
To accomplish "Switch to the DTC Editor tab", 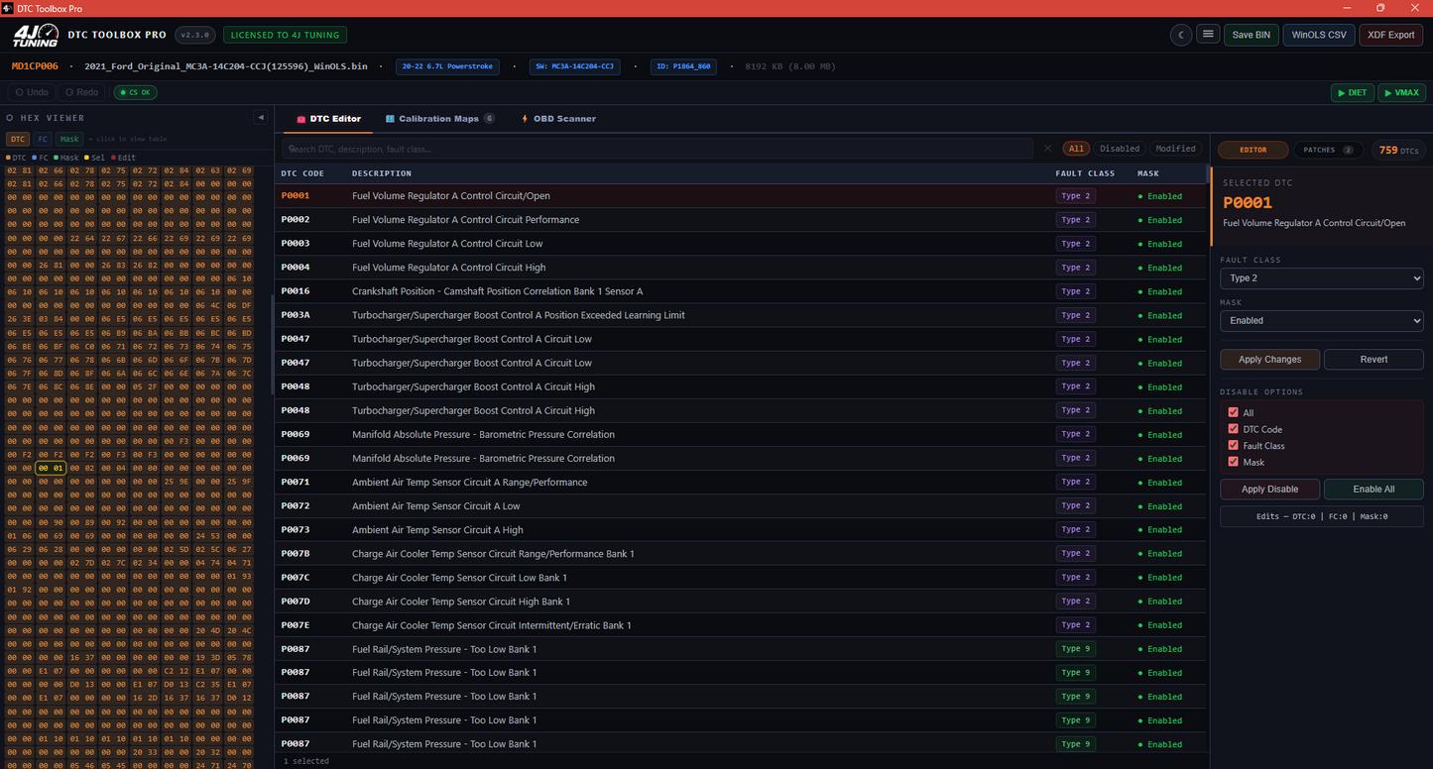I will (x=329, y=119).
